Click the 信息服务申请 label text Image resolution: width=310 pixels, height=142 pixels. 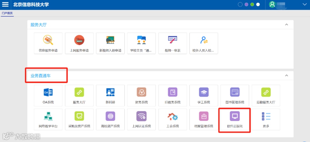tap(48, 51)
